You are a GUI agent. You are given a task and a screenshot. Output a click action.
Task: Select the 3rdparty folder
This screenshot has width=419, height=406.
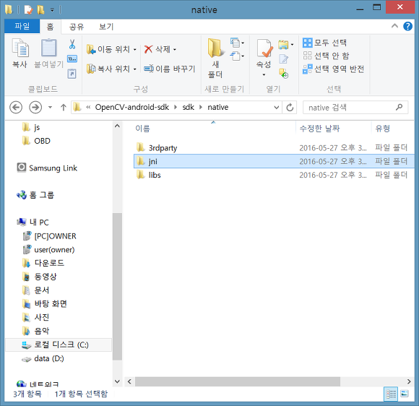pyautogui.click(x=163, y=148)
